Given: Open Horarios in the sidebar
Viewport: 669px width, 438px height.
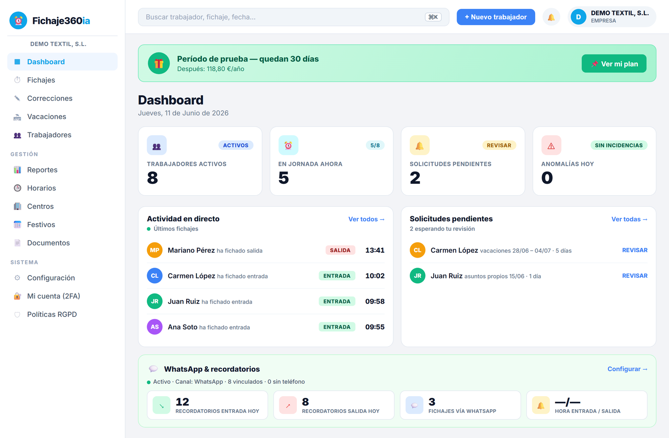Looking at the screenshot, I should (62, 188).
